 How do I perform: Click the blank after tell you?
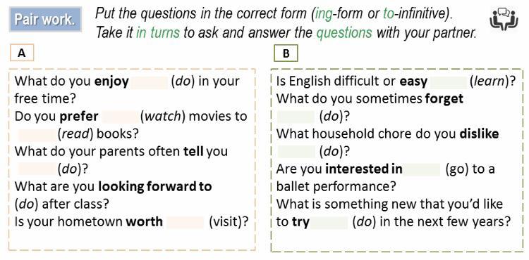click(36, 169)
